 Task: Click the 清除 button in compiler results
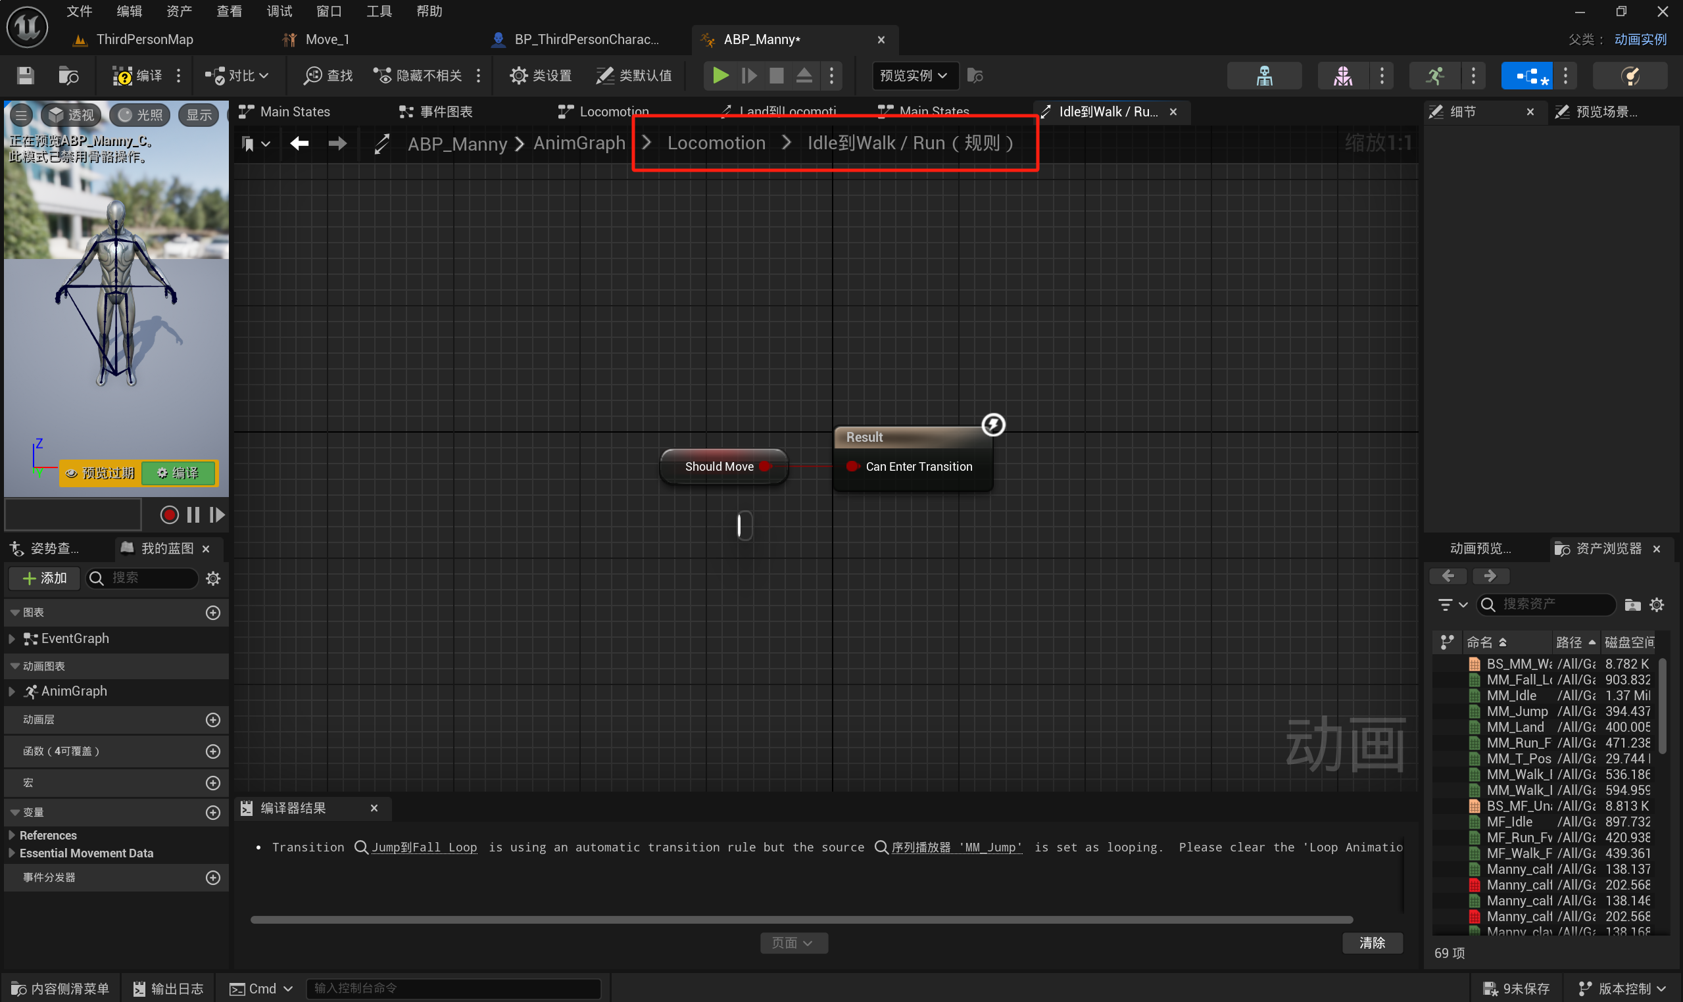click(x=1372, y=943)
